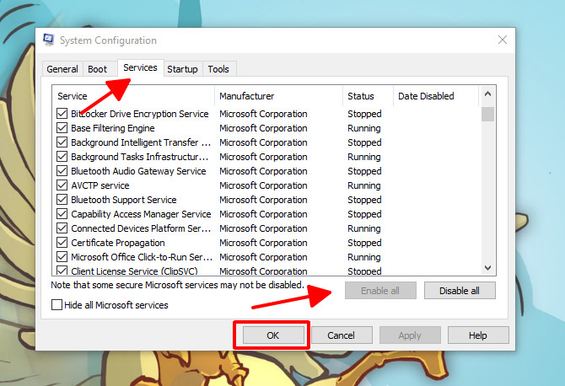Open Help for System Configuration
The image size is (565, 386).
[x=478, y=335]
